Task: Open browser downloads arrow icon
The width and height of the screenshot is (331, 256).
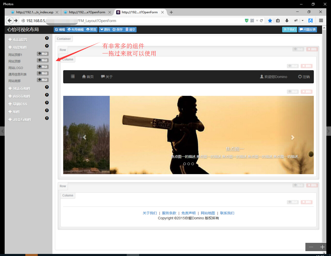Action: (x=287, y=21)
